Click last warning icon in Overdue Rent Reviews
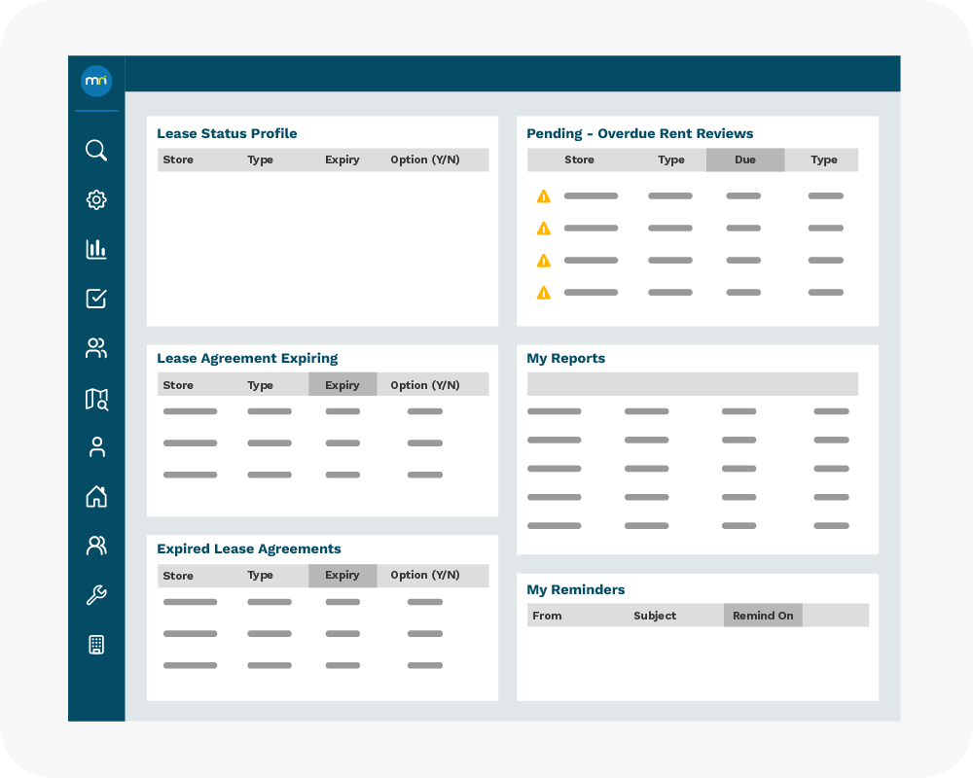This screenshot has height=778, width=973. 544,293
